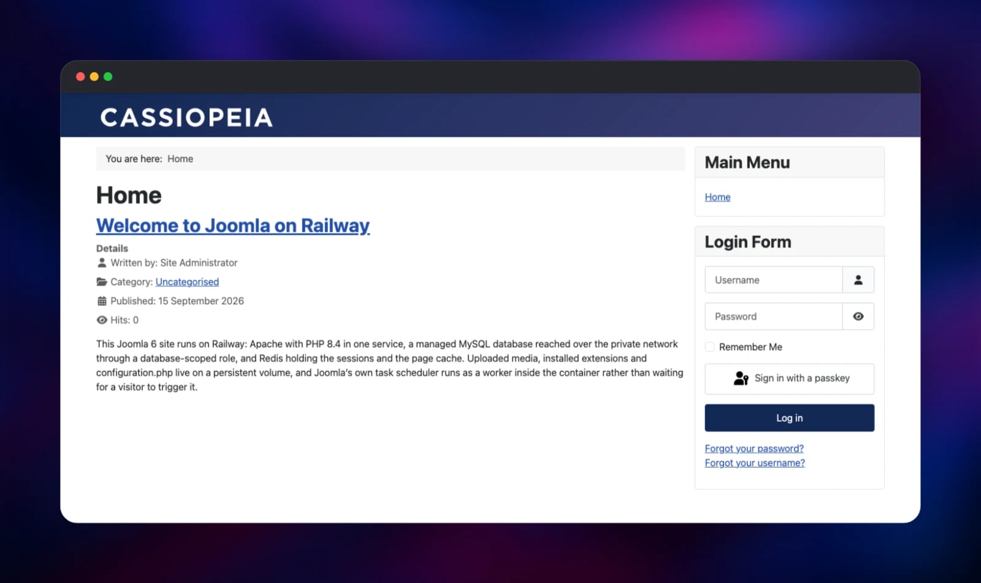This screenshot has height=583, width=981.
Task: Open Forgot your password link
Action: coord(754,449)
